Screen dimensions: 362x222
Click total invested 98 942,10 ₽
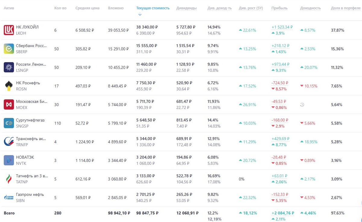pyautogui.click(x=119, y=213)
